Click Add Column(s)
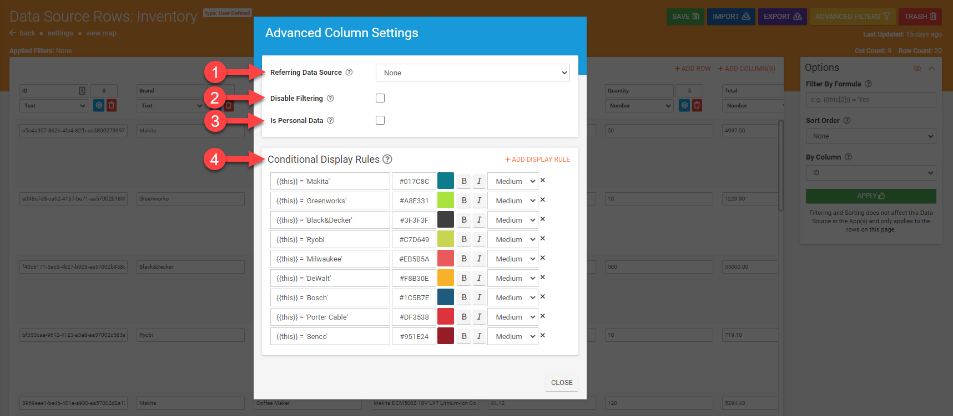 (747, 69)
